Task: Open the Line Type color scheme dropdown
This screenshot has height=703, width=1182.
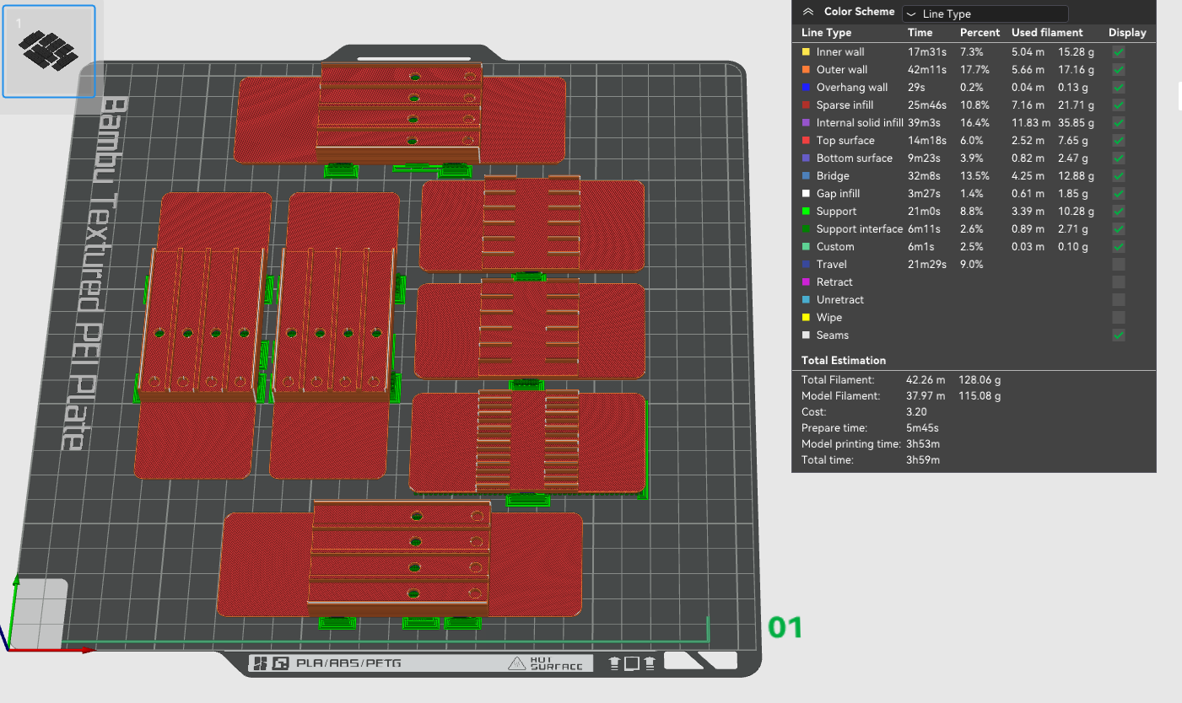Action: point(985,13)
